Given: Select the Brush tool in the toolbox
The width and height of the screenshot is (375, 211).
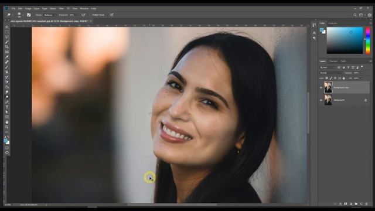Looking at the screenshot, I should pos(7,67).
